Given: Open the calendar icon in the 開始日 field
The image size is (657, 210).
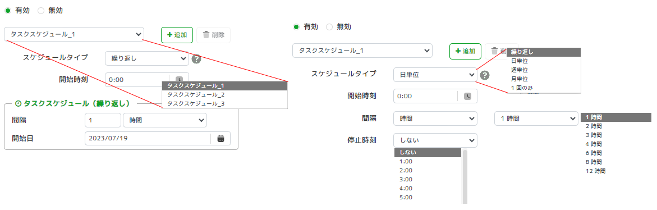Looking at the screenshot, I should [x=221, y=139].
